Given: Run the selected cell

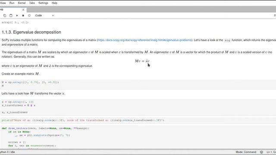Looking at the screenshot, I should (17, 15).
